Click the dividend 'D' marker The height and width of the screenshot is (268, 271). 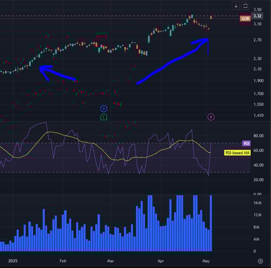coord(104,108)
